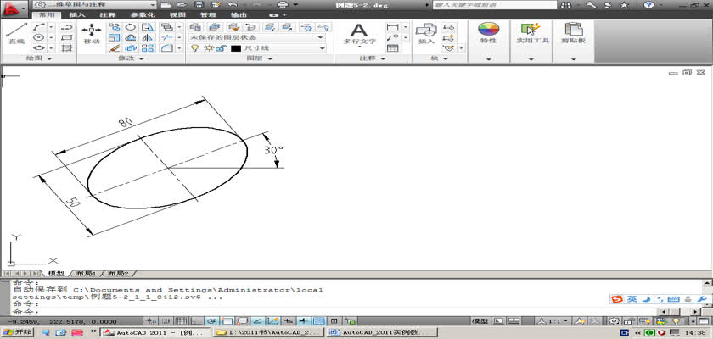This screenshot has height=339, width=713.
Task: Expand the Modify (修改) panel
Action: [131, 58]
